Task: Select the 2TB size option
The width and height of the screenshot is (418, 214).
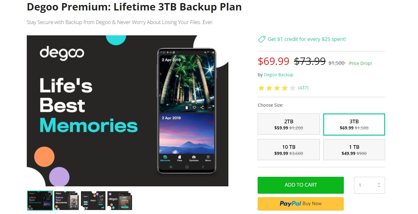Action: pos(288,124)
